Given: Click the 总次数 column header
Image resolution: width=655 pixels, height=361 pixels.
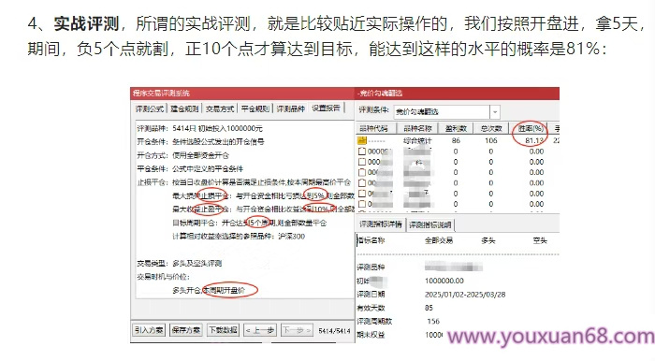Looking at the screenshot, I should coord(491,128).
